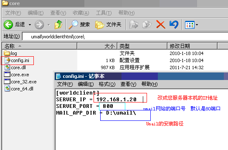Click the core_32.exe file name
The image size is (228, 150).
(x=24, y=82)
